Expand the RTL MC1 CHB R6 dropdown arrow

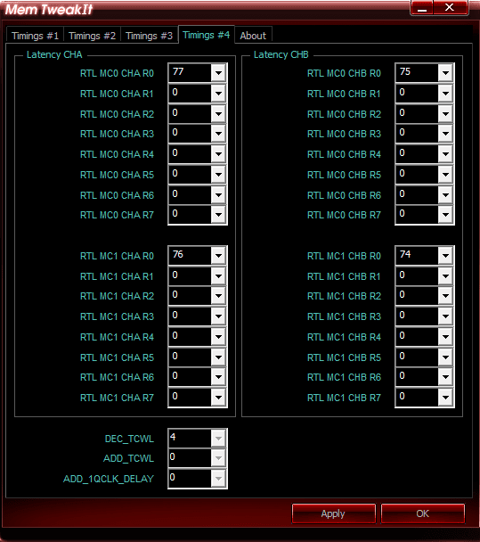445,377
